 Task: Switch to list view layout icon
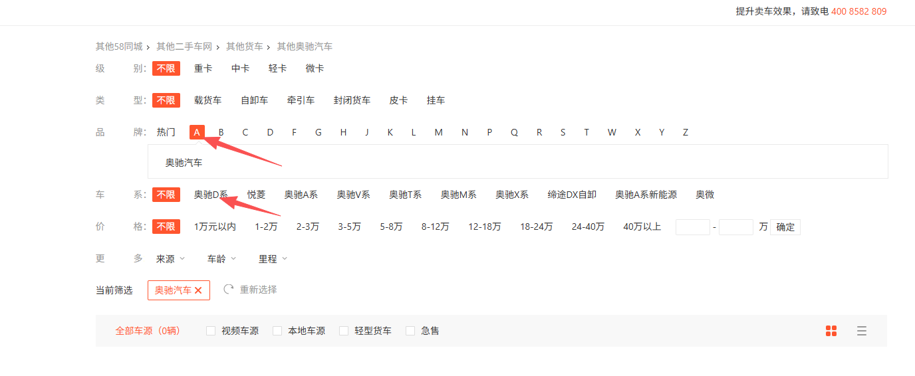tap(862, 331)
